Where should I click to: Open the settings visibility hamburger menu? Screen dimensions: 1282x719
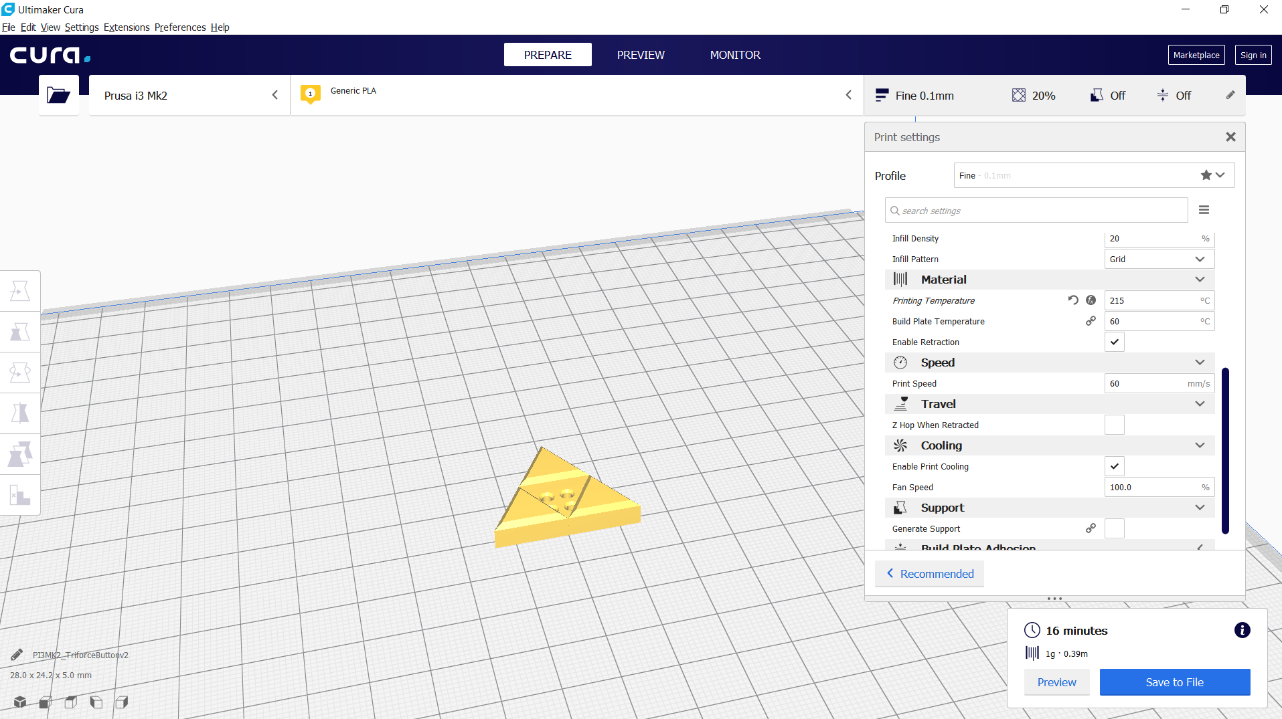tap(1204, 210)
